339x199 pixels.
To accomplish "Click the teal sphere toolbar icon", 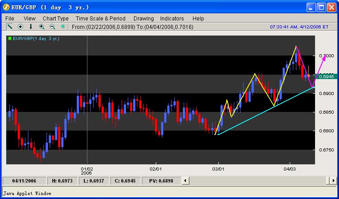I will pos(63,26).
